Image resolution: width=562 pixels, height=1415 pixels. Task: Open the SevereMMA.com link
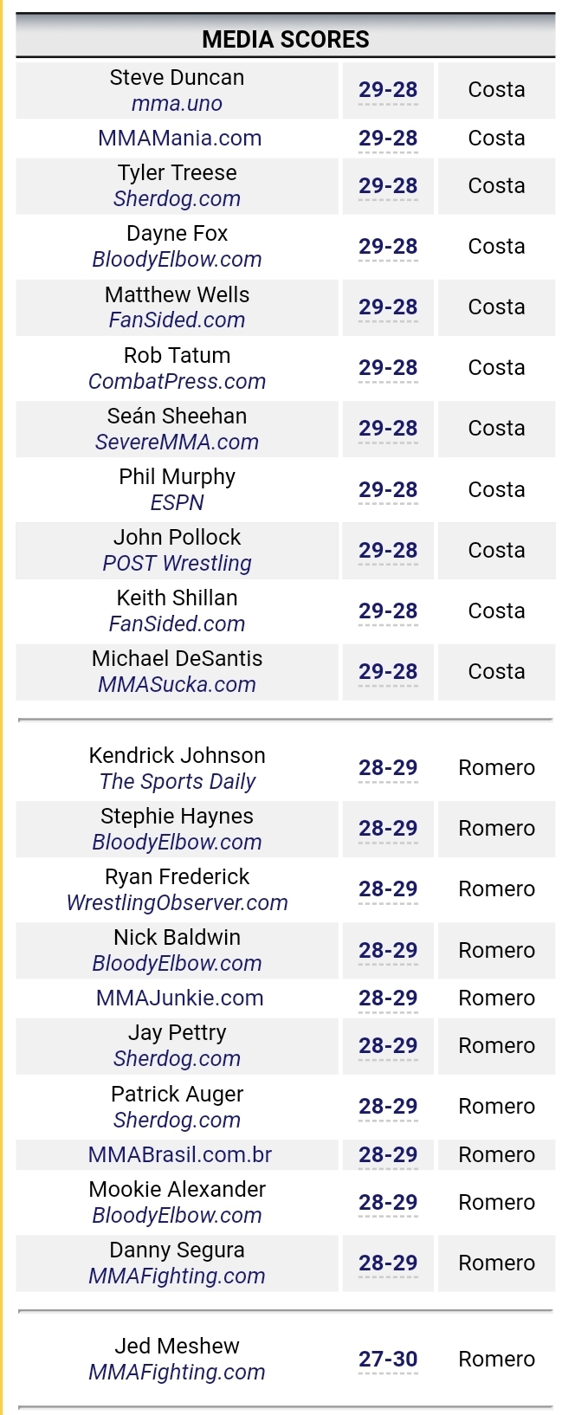point(177,443)
